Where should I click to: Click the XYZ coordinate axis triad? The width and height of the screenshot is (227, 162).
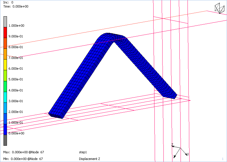click(x=179, y=150)
